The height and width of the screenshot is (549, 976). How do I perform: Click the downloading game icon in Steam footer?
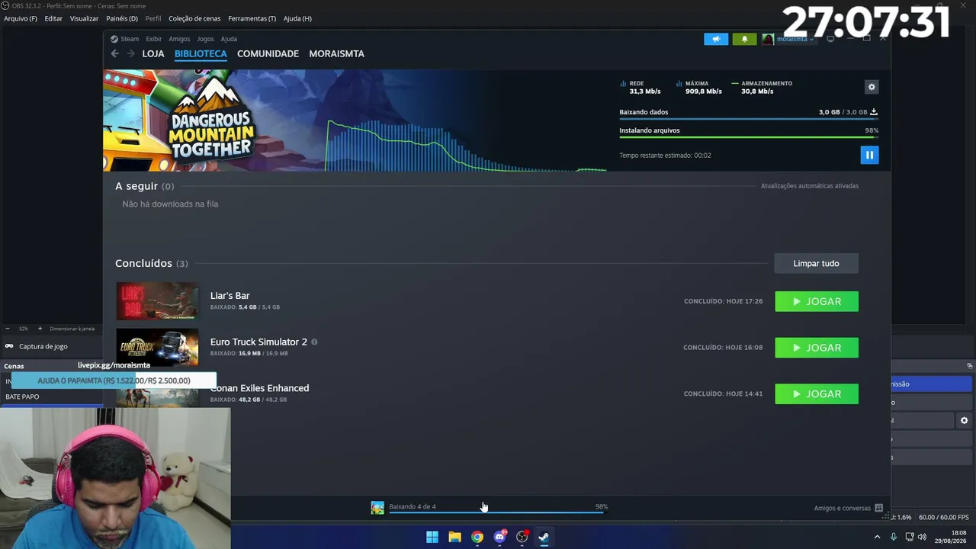(377, 508)
